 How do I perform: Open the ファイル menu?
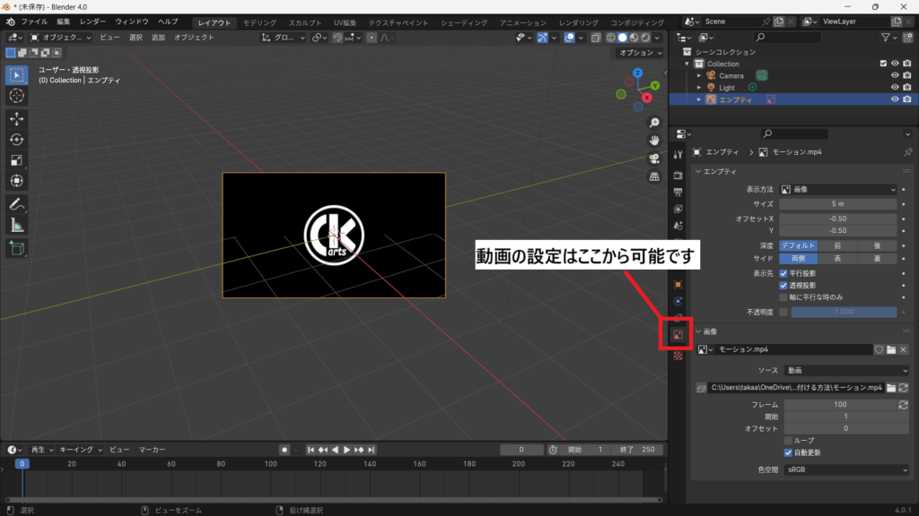tap(34, 21)
